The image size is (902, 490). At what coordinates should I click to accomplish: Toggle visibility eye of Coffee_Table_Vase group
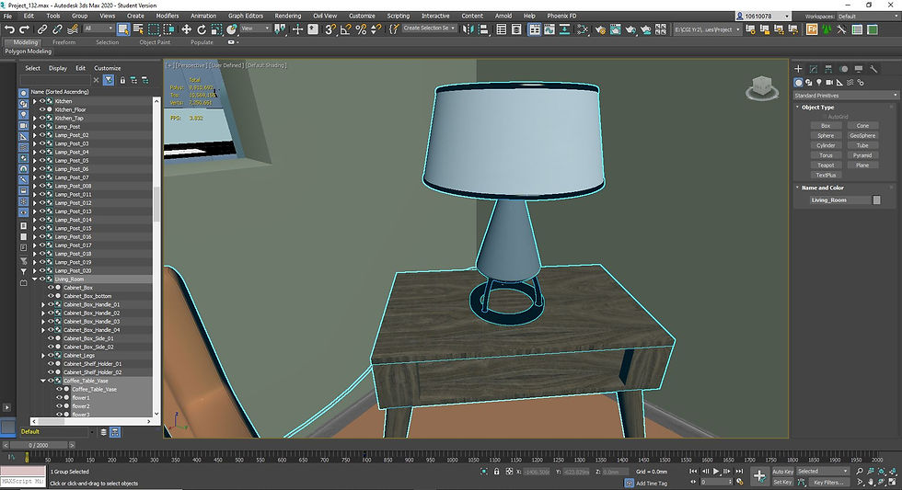click(x=51, y=381)
